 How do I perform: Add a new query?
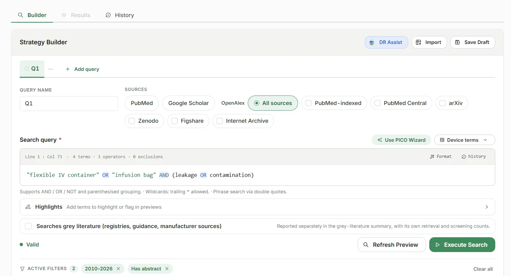pos(82,69)
